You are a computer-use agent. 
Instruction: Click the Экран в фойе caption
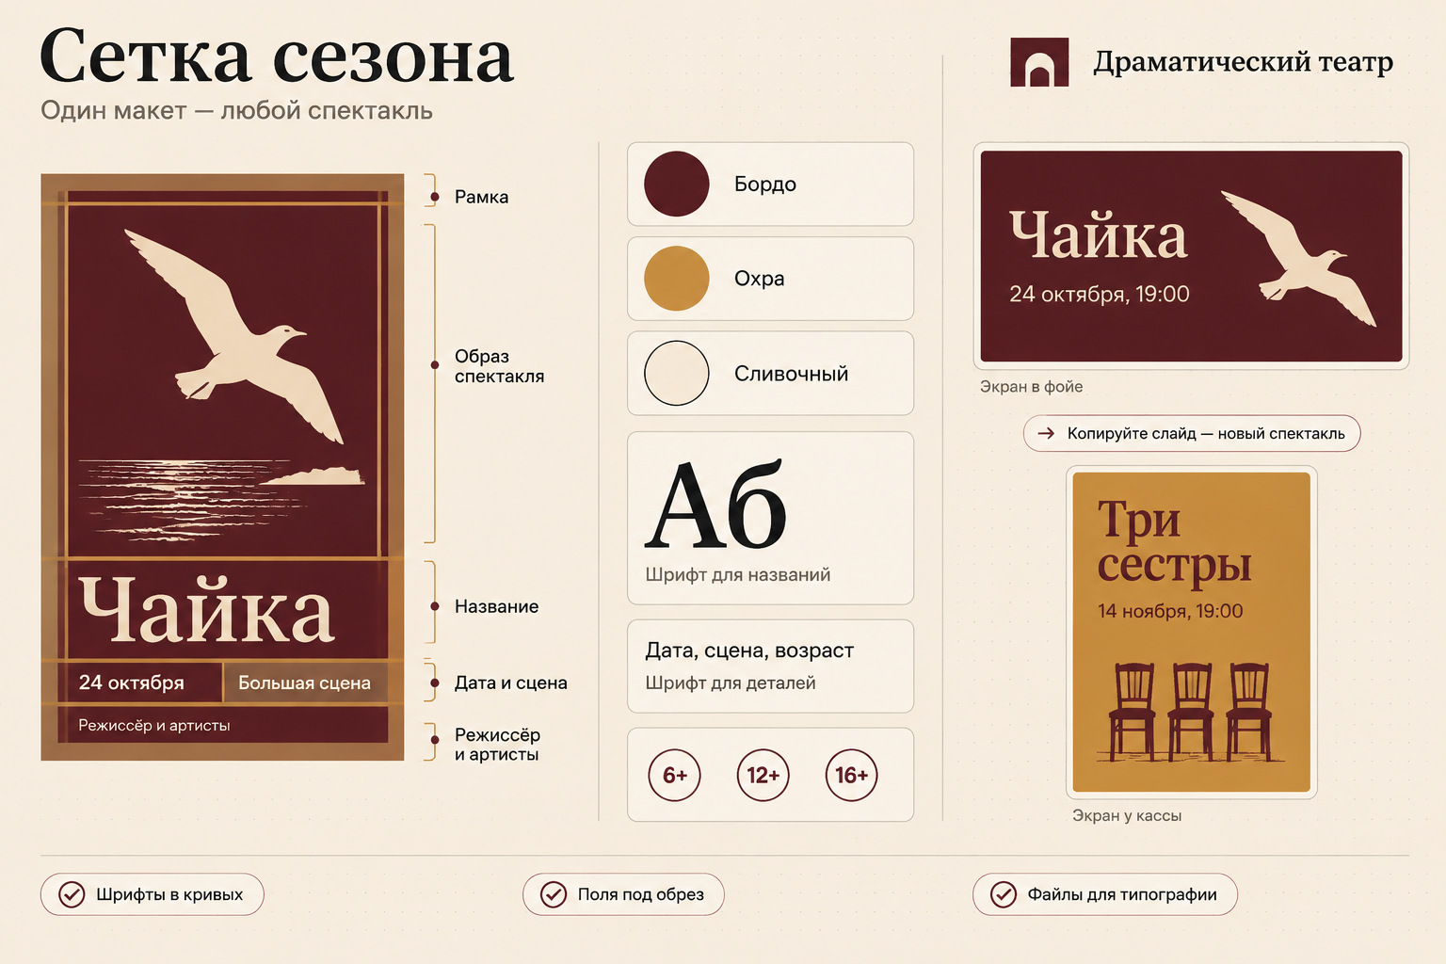1031,386
